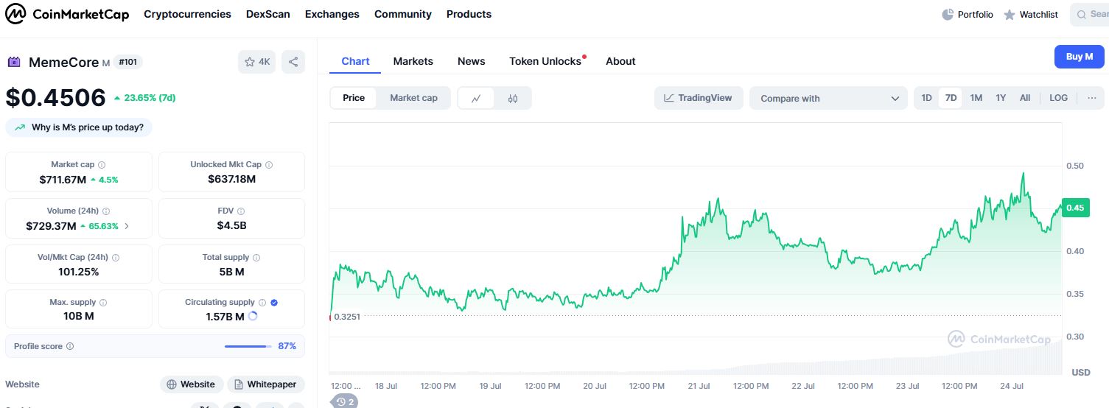Click the MemeCore coin logo
Screen dimensions: 1109x408
(x=14, y=62)
